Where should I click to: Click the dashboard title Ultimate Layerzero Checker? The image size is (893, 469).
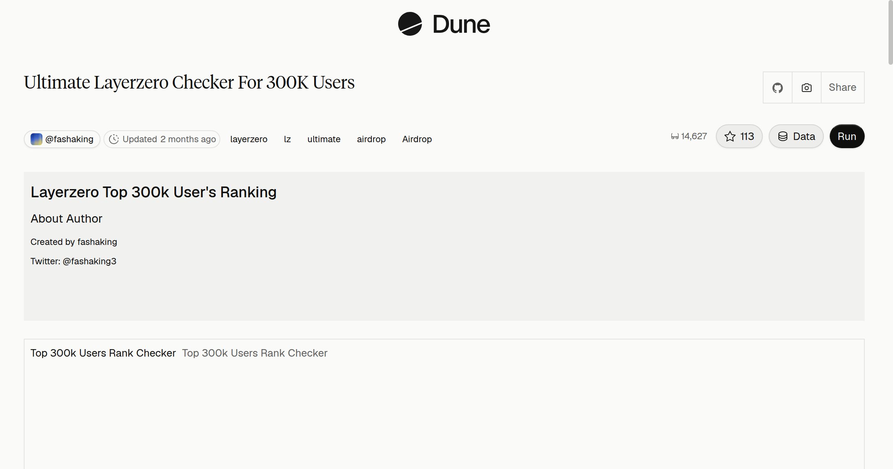click(189, 82)
